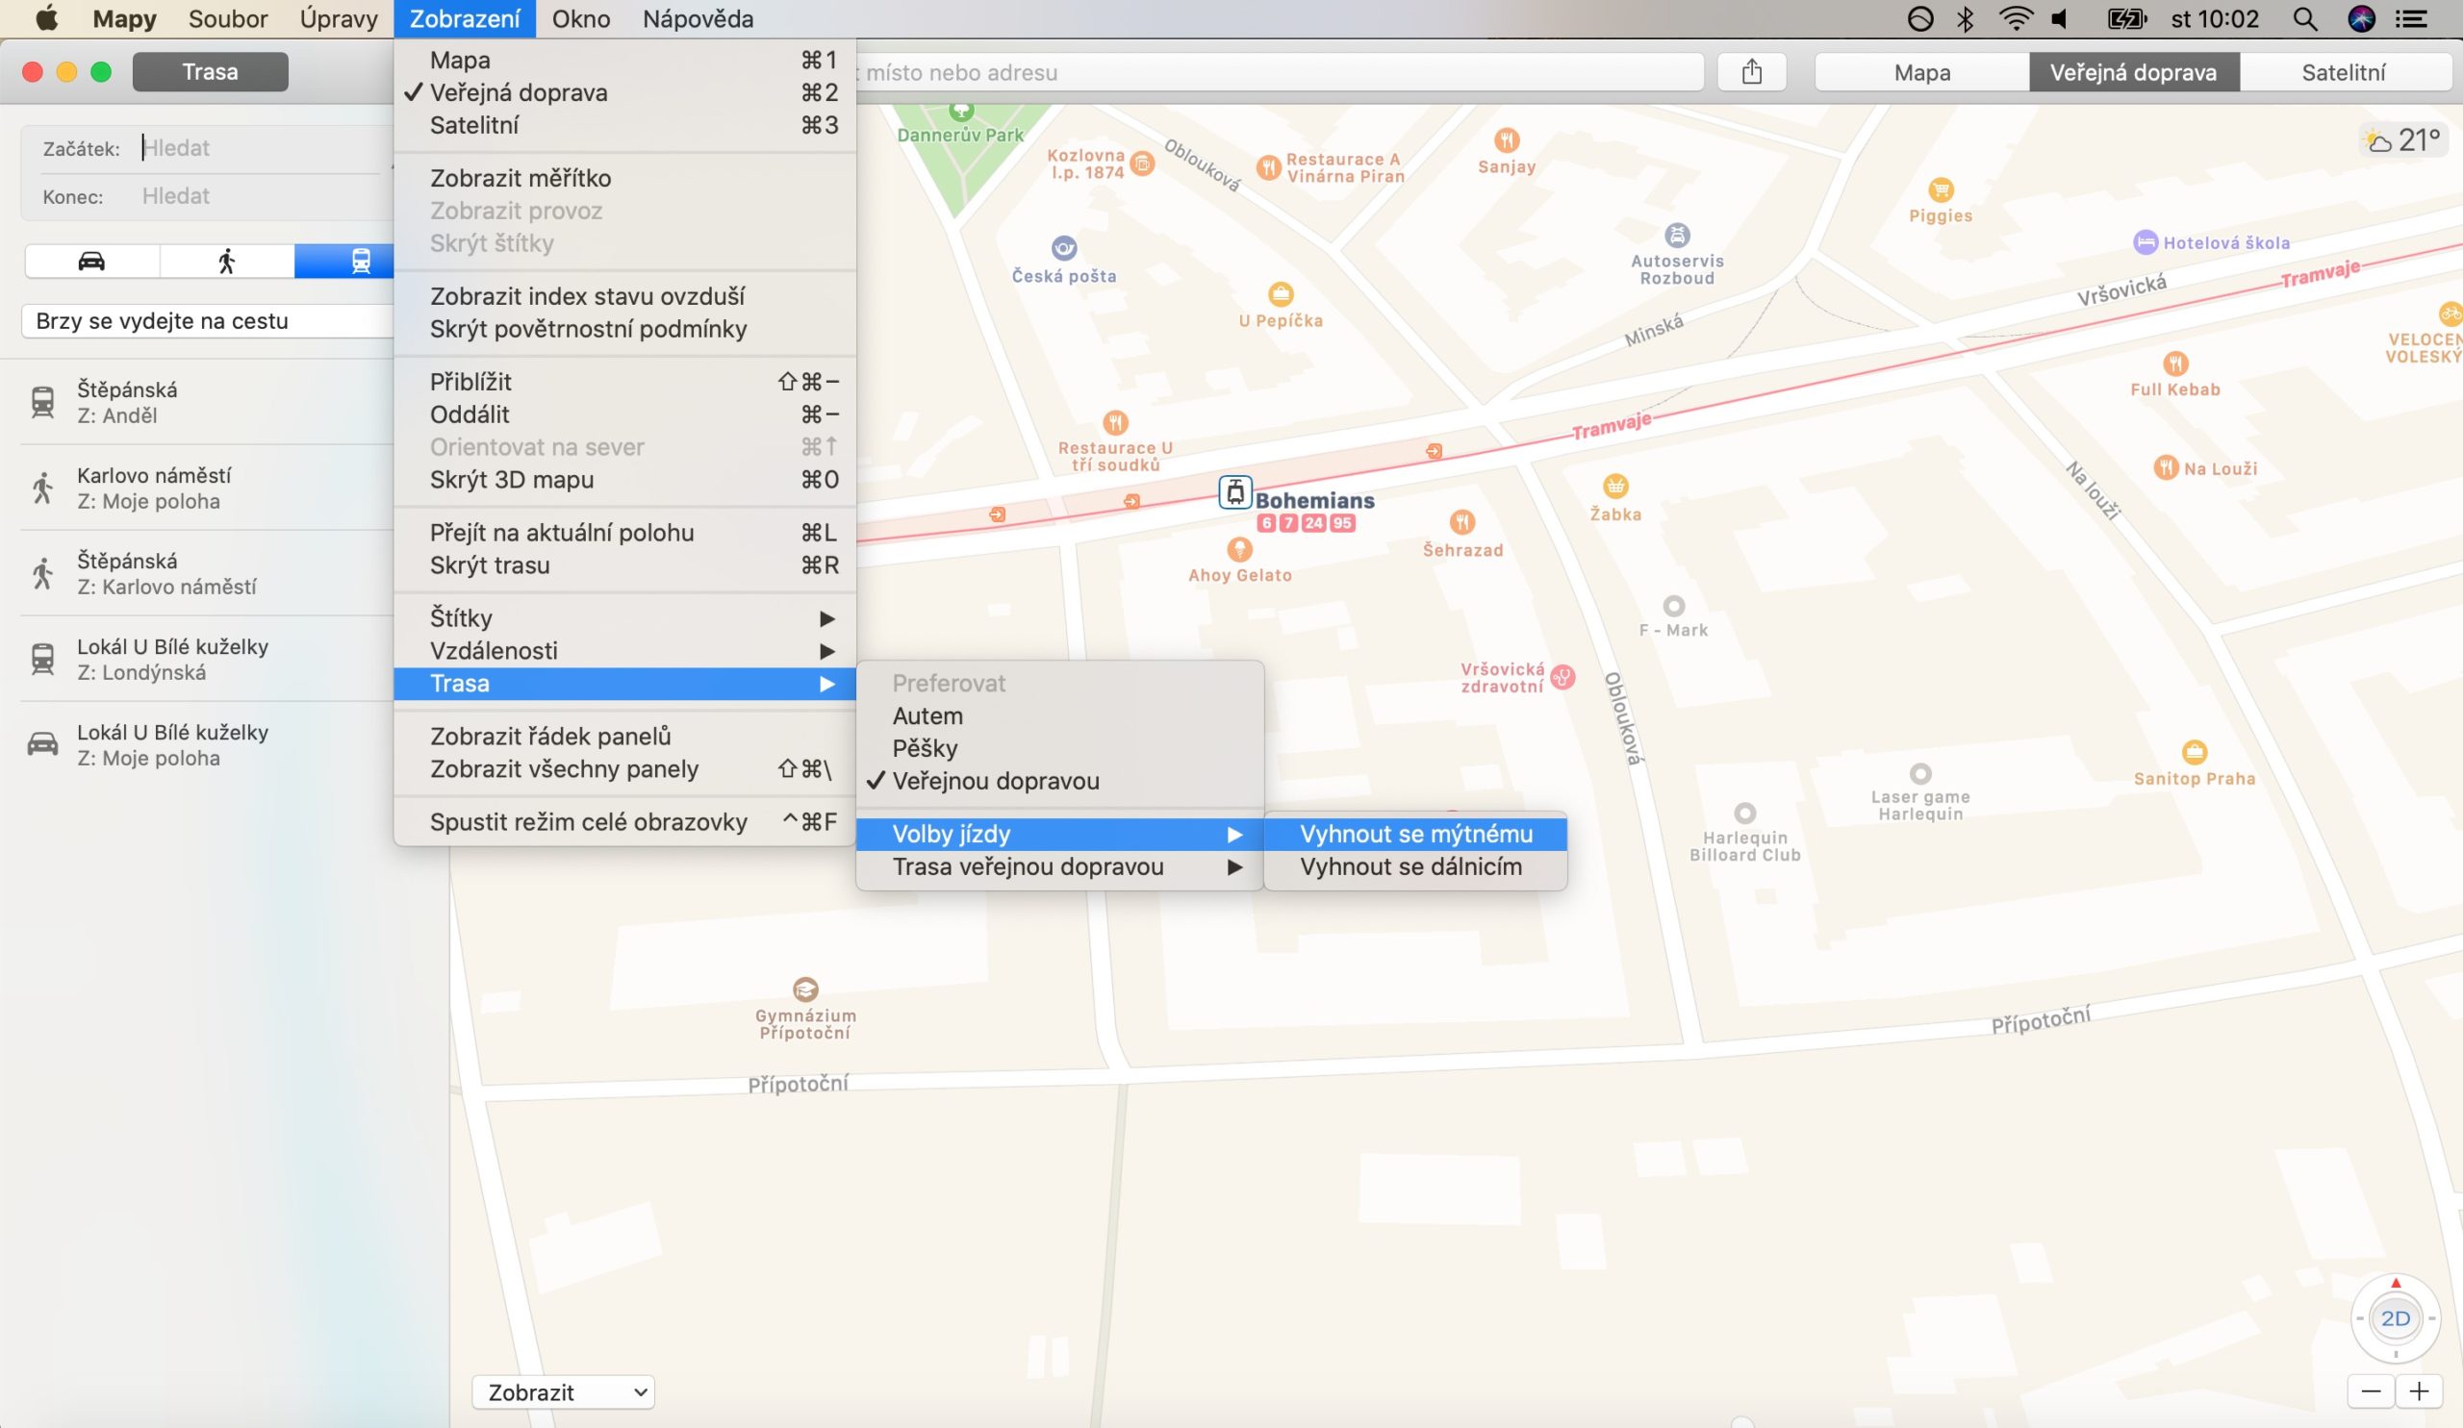Click the Česká pošta map marker
The width and height of the screenshot is (2463, 1428).
click(1063, 248)
